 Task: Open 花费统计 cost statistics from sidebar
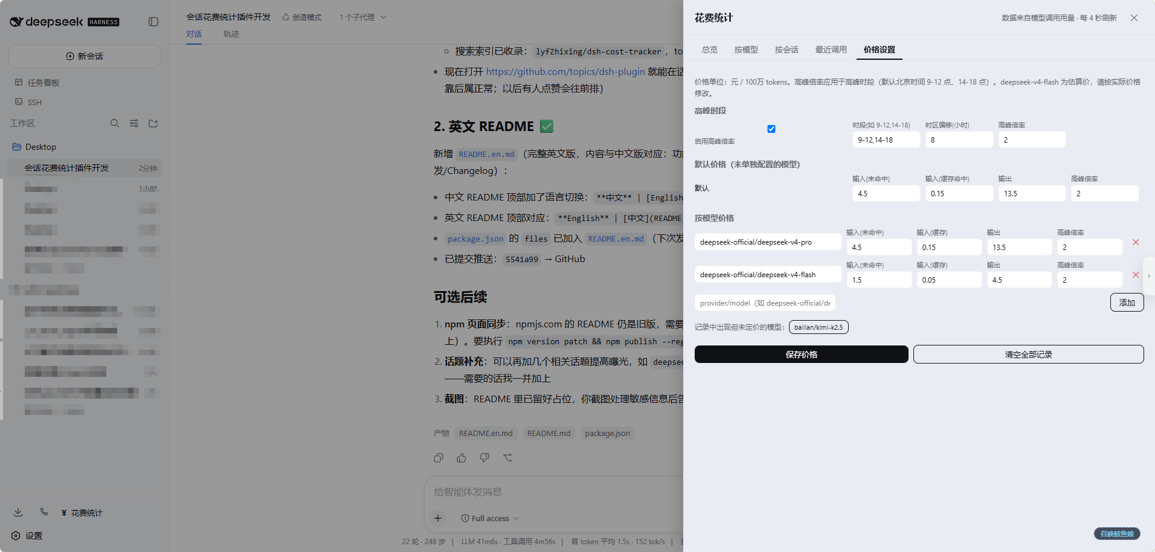82,513
